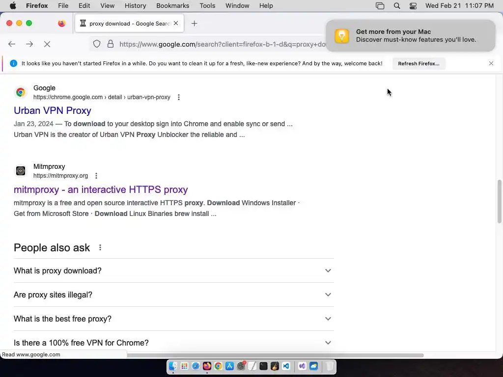
Task: Open GarageBand from the Dock
Action: click(x=275, y=366)
